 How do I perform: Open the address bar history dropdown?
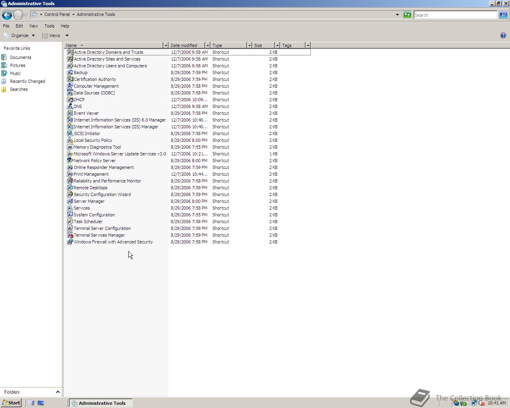[x=397, y=15]
